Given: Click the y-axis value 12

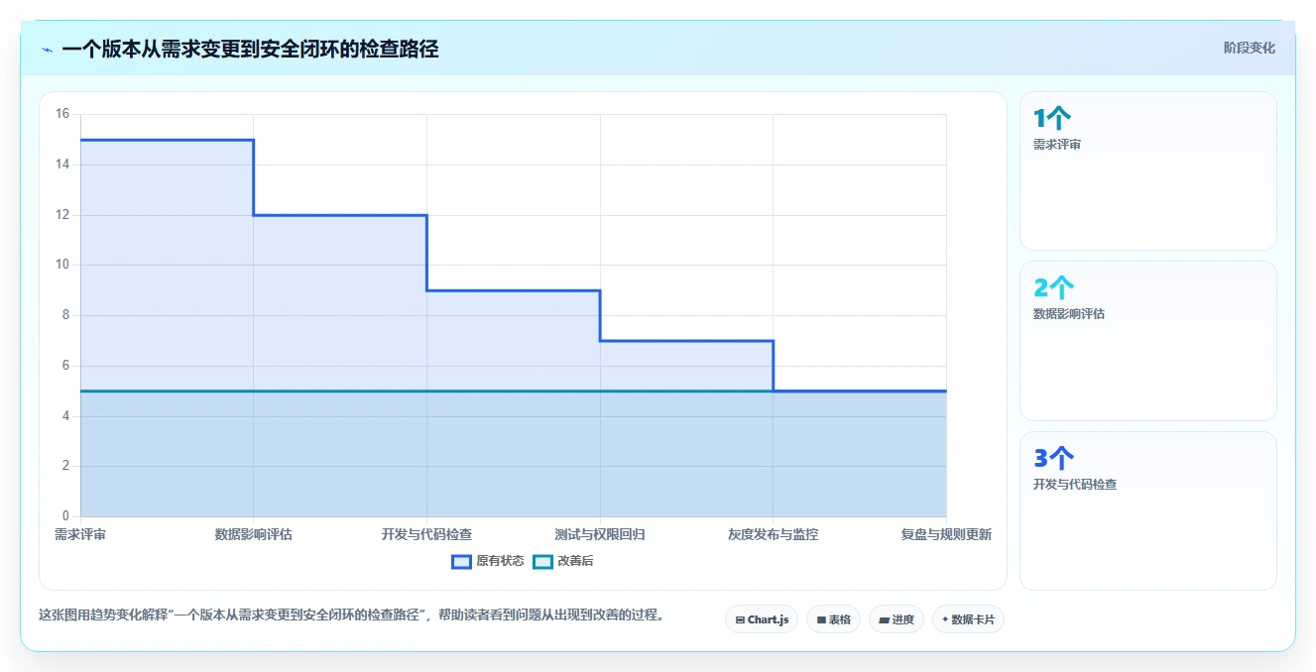Looking at the screenshot, I should click(62, 215).
